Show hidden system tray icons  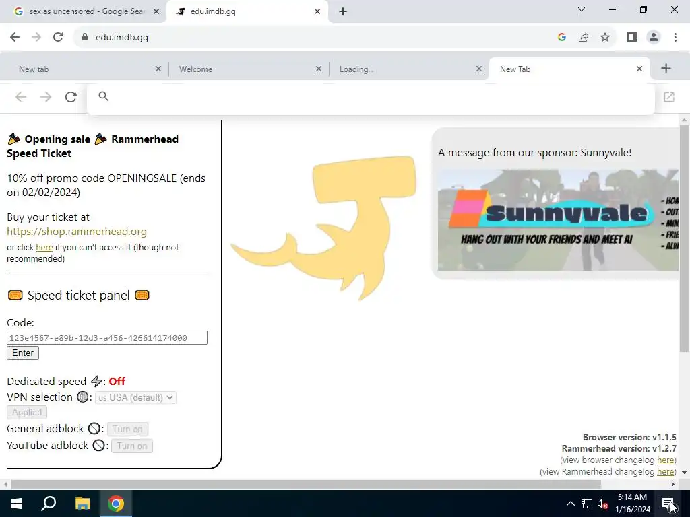coord(570,504)
